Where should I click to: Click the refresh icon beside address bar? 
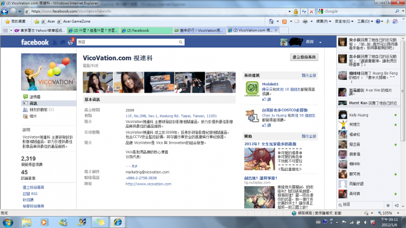304,11
